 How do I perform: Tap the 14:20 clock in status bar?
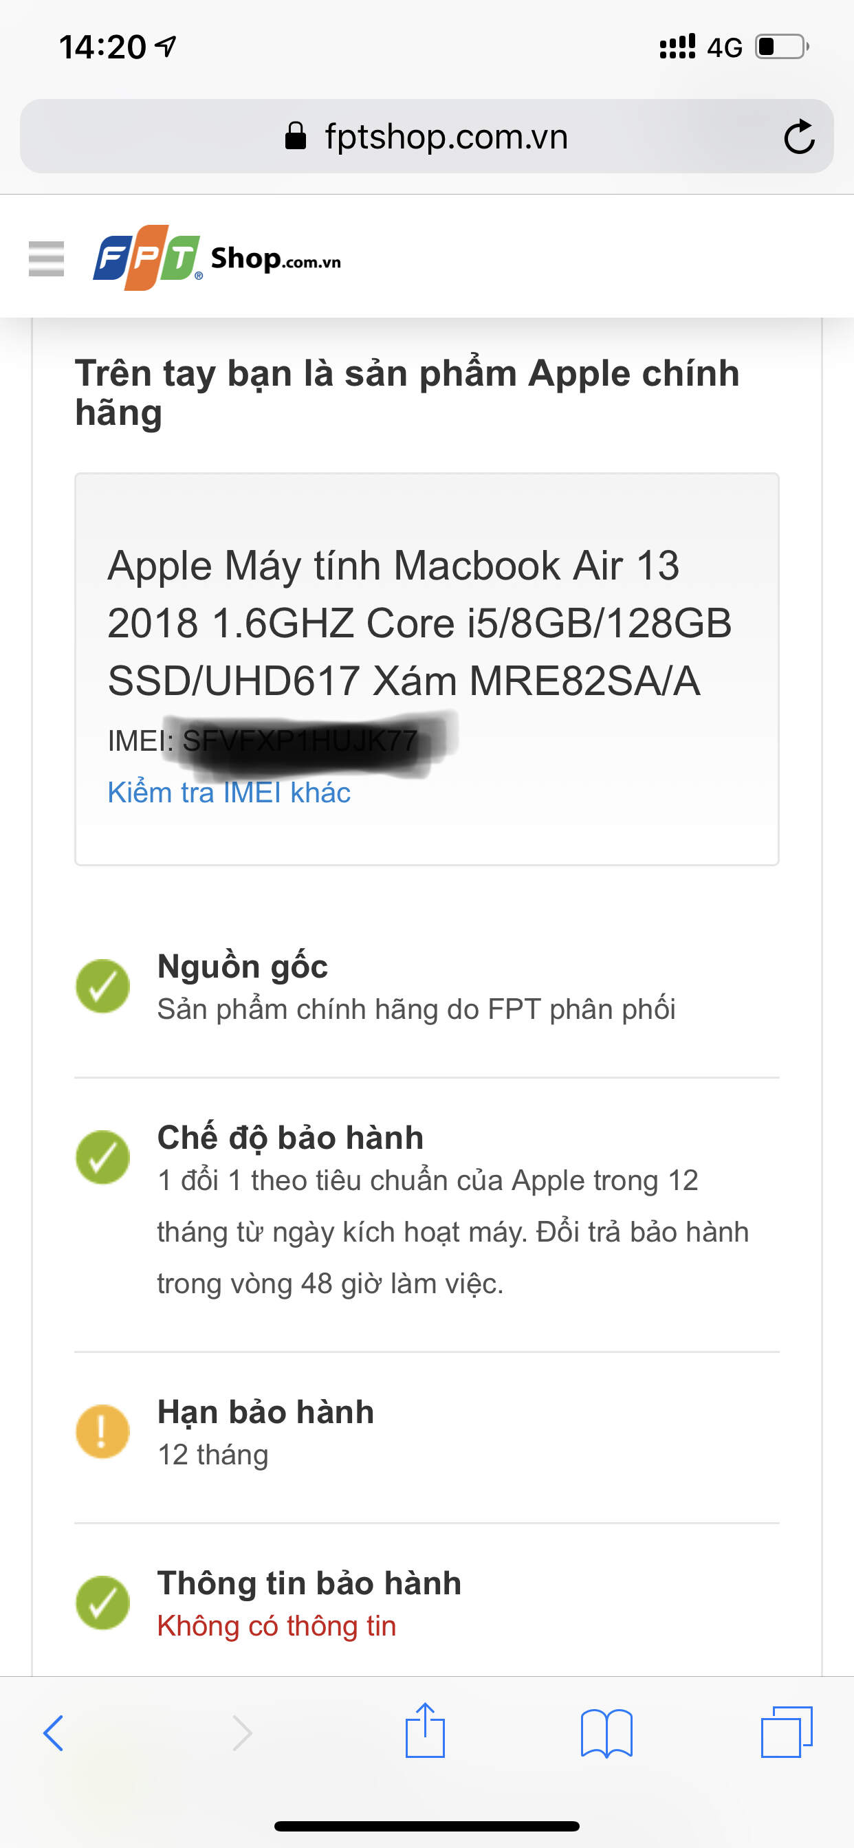102,47
